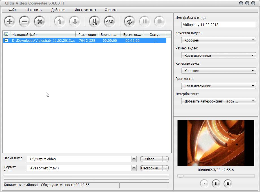Image resolution: width=260 pixels, height=192 pixels.
Task: Uncheck the Vidiopiraty-11.02.2013 file checkbox
Action: pos(6,40)
